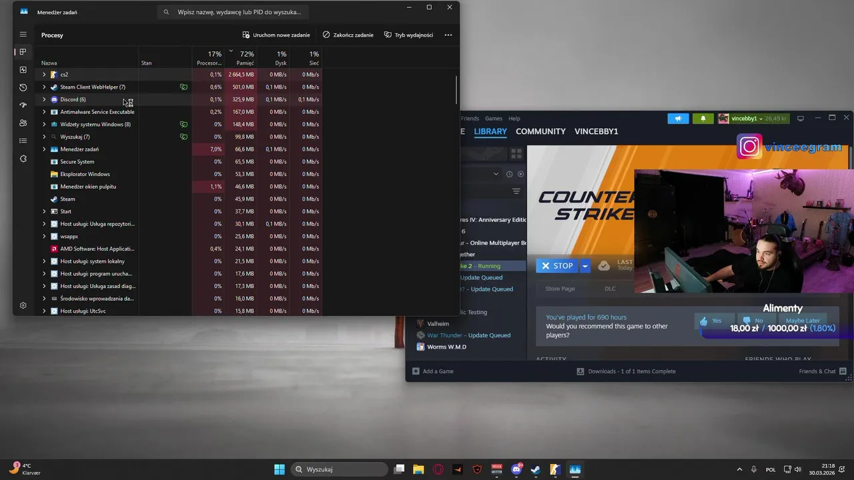854x480 pixels.
Task: Open Task Manager settings gear
Action: (x=23, y=305)
